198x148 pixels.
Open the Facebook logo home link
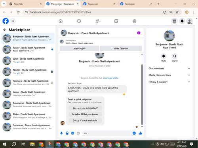click(x=6, y=21)
